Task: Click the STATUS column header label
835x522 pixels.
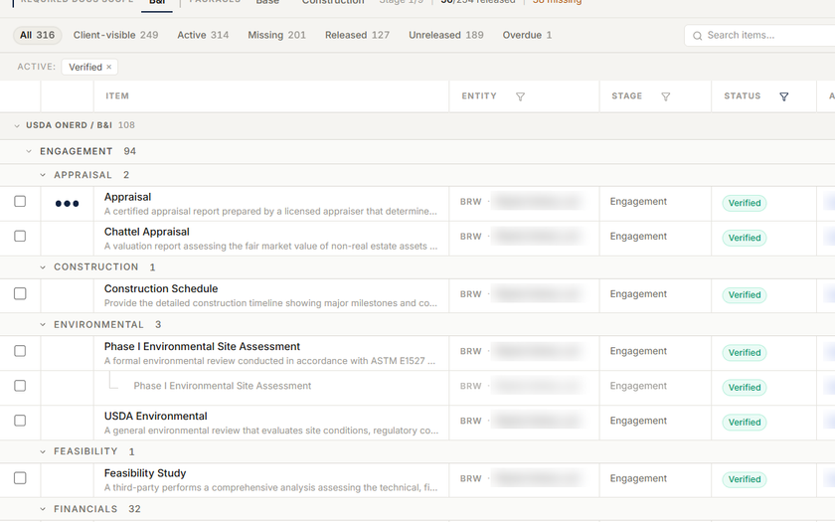Action: (743, 95)
